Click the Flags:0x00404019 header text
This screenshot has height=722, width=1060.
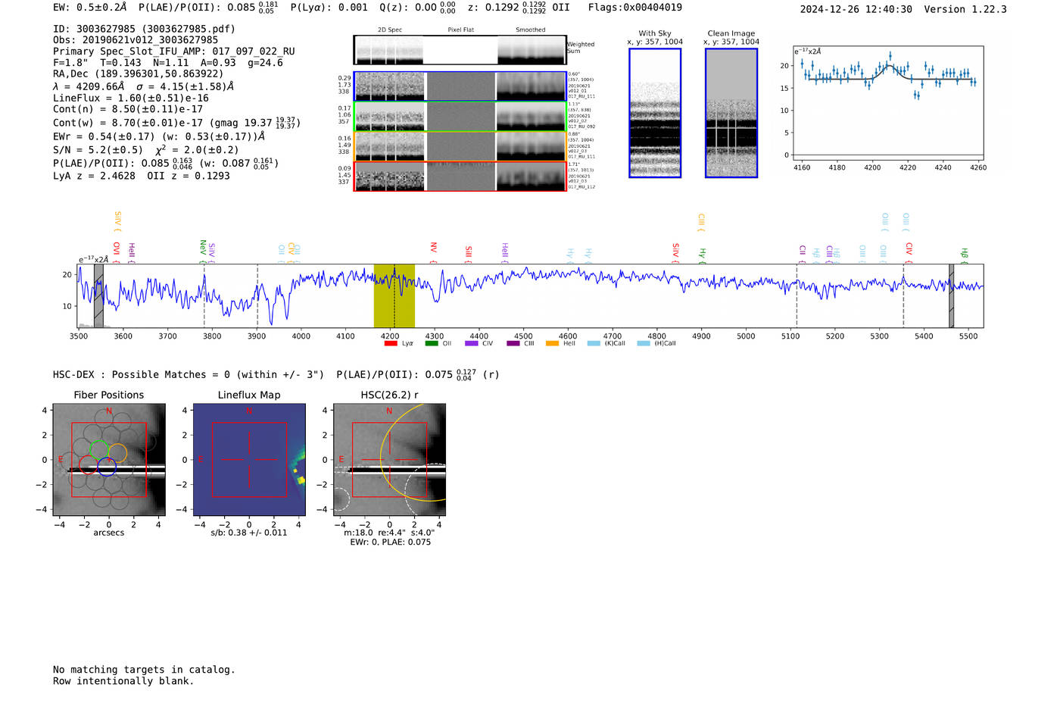tap(635, 8)
